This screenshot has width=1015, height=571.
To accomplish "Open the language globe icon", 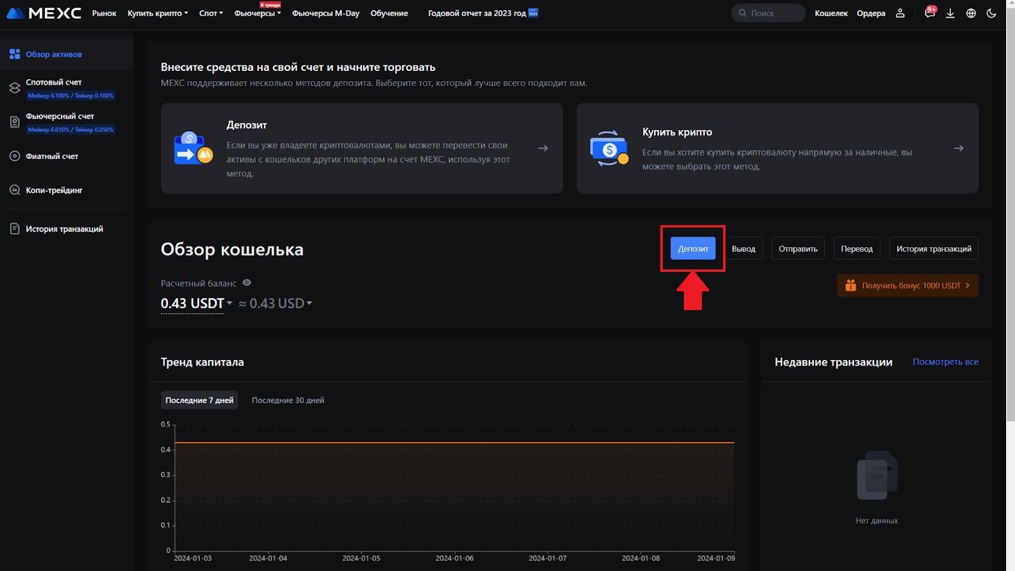I will click(971, 13).
